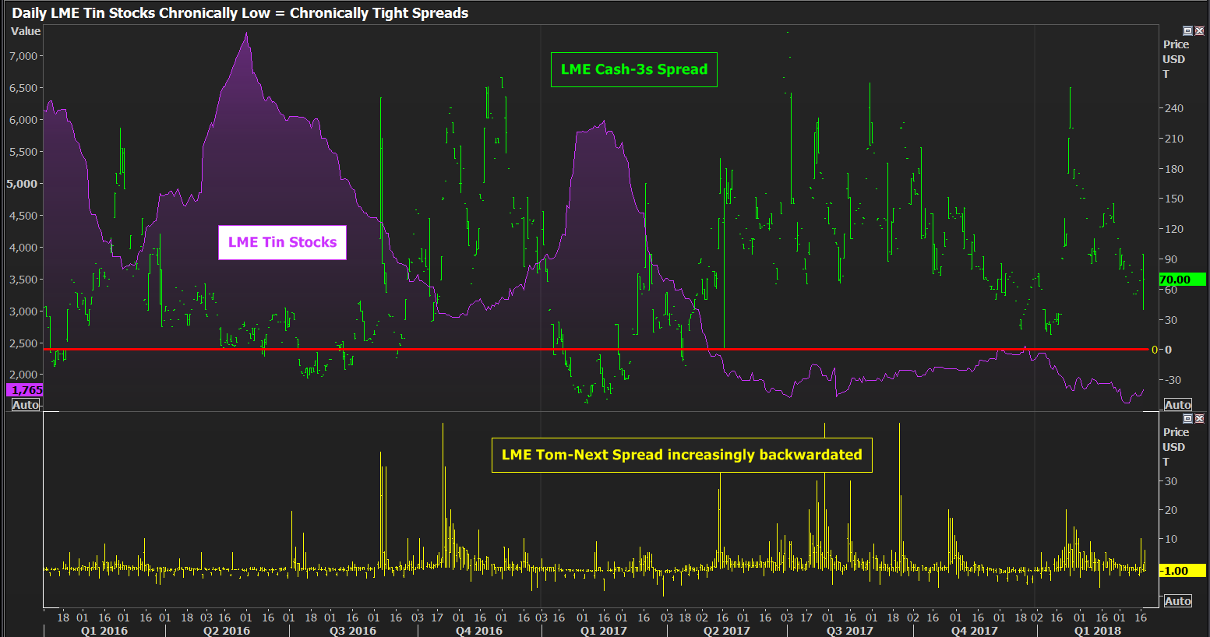Select the magenta 1,765 value tag
The width and height of the screenshot is (1210, 637).
tap(26, 390)
